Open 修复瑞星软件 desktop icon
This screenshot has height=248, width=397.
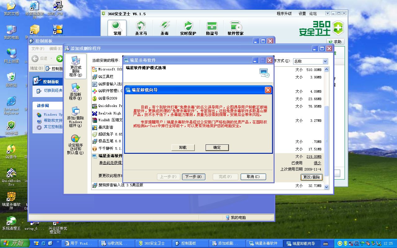tap(34, 10)
